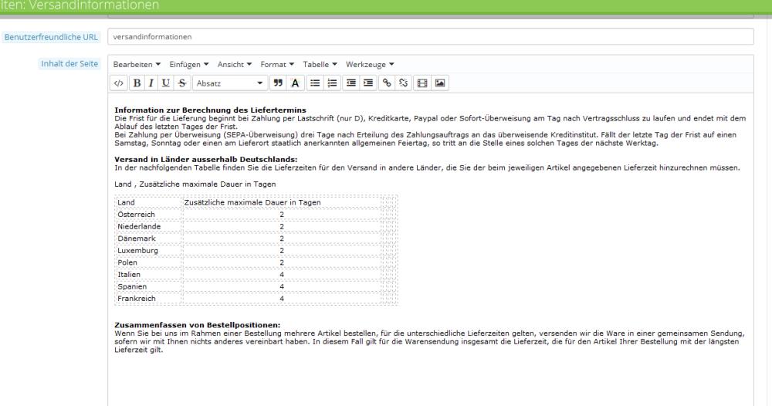772x406 pixels.
Task: Click the 'Italien' table cell
Action: coord(149,275)
